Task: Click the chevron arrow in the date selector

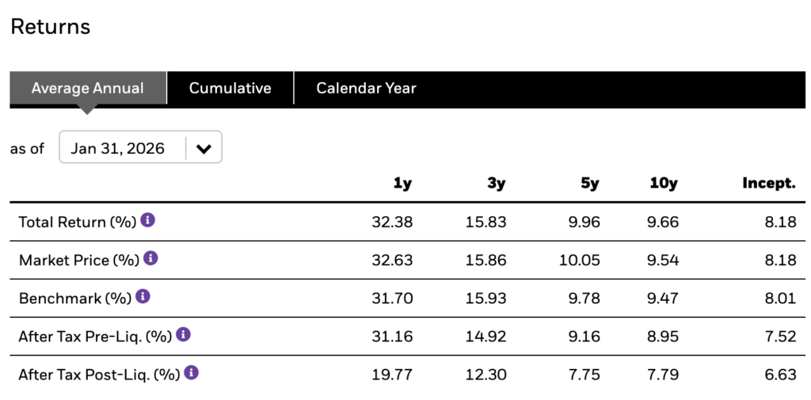Action: pos(204,148)
